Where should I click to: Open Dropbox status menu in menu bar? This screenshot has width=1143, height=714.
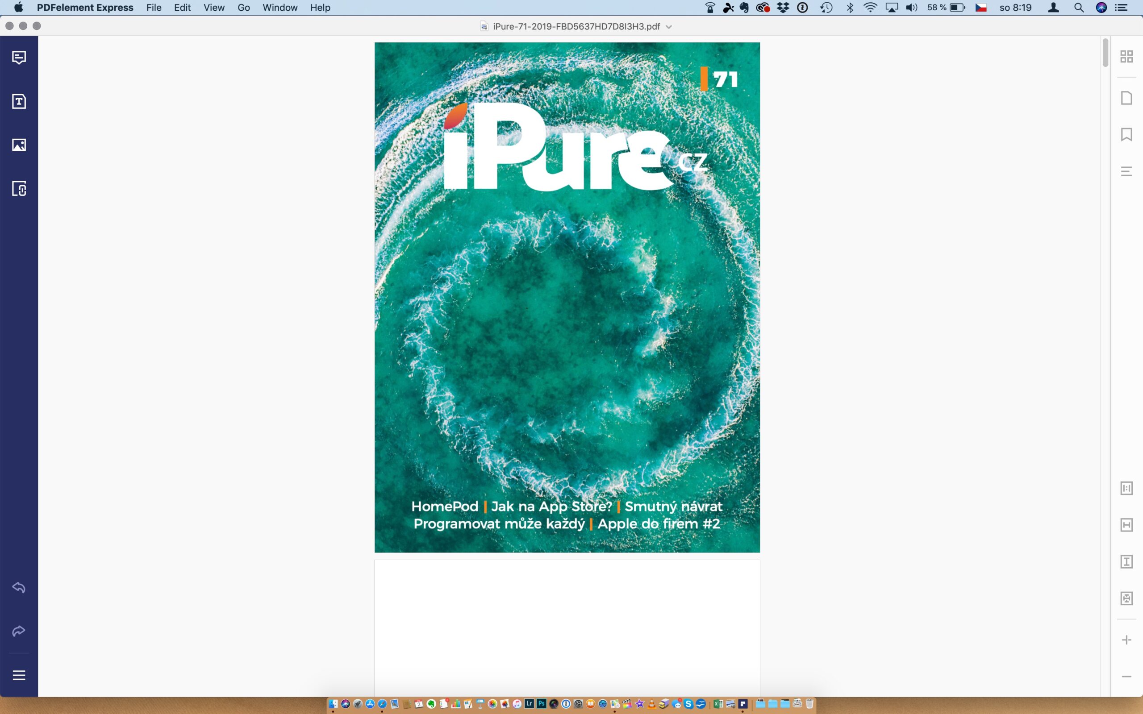783,8
